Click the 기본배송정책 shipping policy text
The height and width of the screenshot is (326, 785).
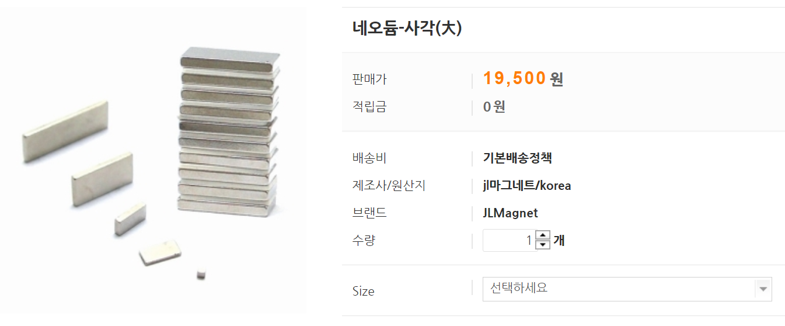tap(517, 158)
